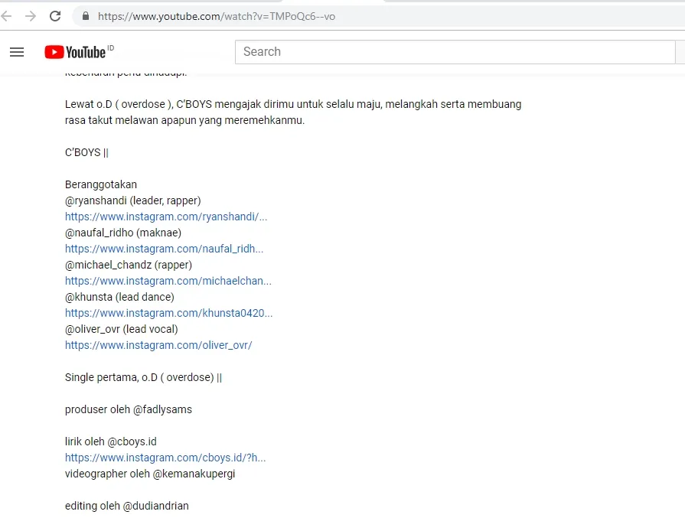Viewport: 685px width, 518px height.
Task: Click the text 'editing oleh @dudiandrian'
Action: pos(127,507)
